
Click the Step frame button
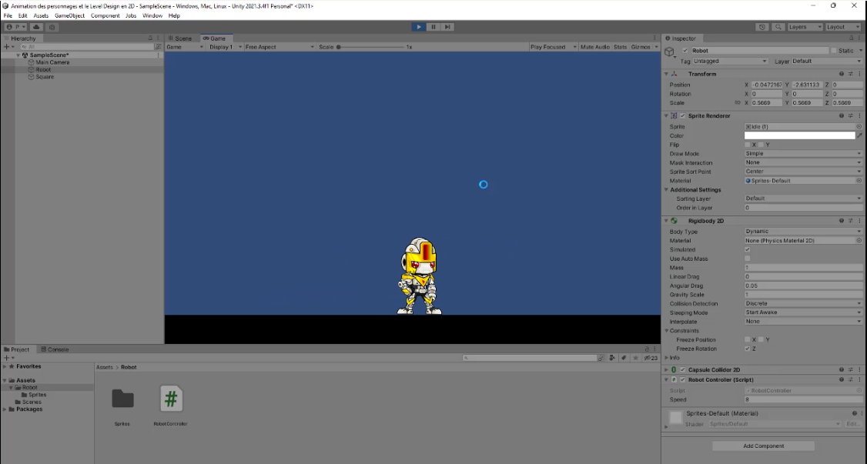point(447,27)
